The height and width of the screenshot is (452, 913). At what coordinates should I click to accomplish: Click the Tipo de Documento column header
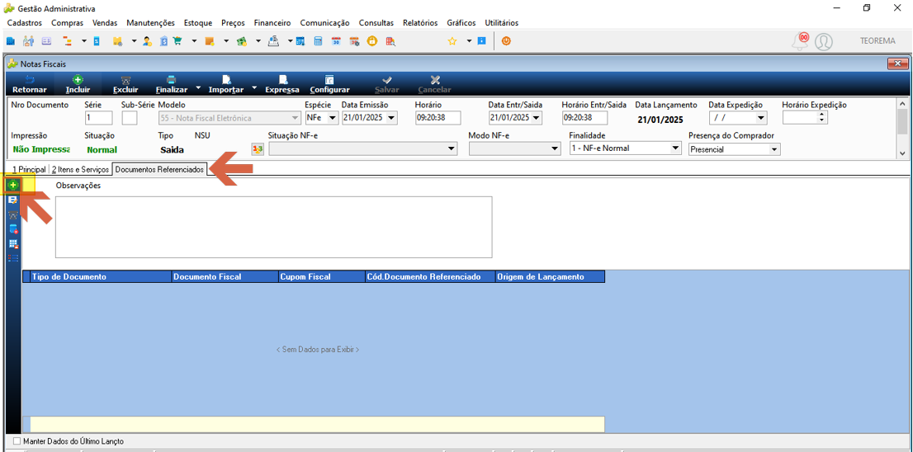(102, 277)
